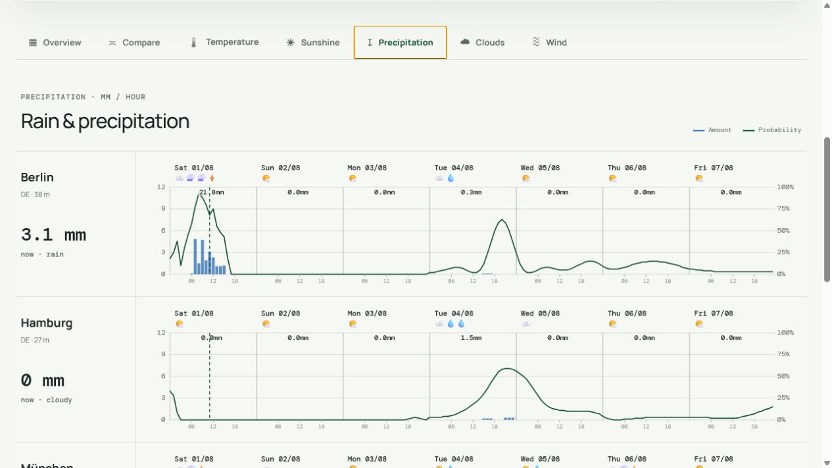This screenshot has width=832, height=468.
Task: Click the scrollbar up arrow
Action: point(827,5)
